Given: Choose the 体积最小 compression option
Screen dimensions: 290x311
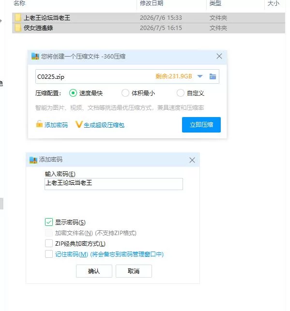Looking at the screenshot, I should [x=125, y=93].
